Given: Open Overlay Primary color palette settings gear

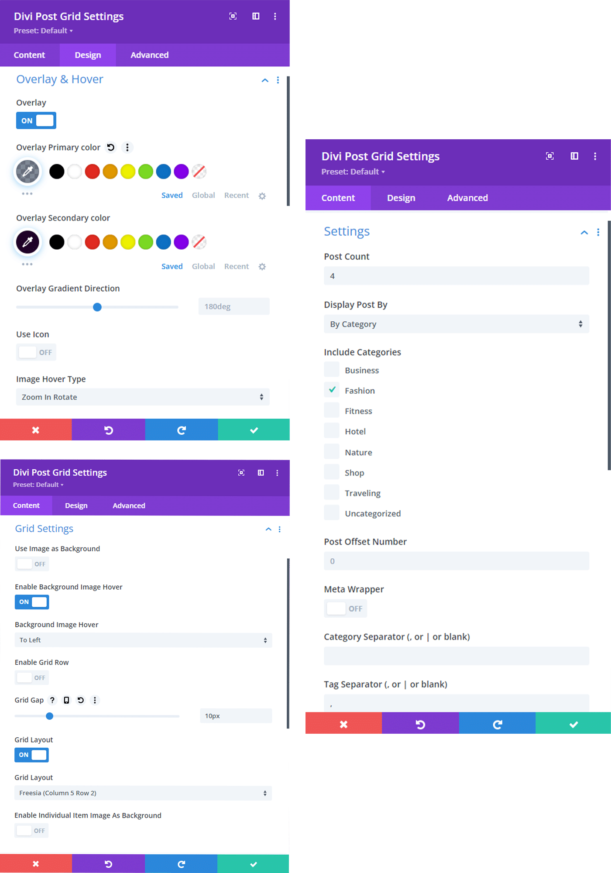Looking at the screenshot, I should click(x=262, y=196).
